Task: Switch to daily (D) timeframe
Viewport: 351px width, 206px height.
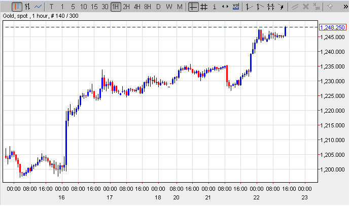Action: coord(158,7)
